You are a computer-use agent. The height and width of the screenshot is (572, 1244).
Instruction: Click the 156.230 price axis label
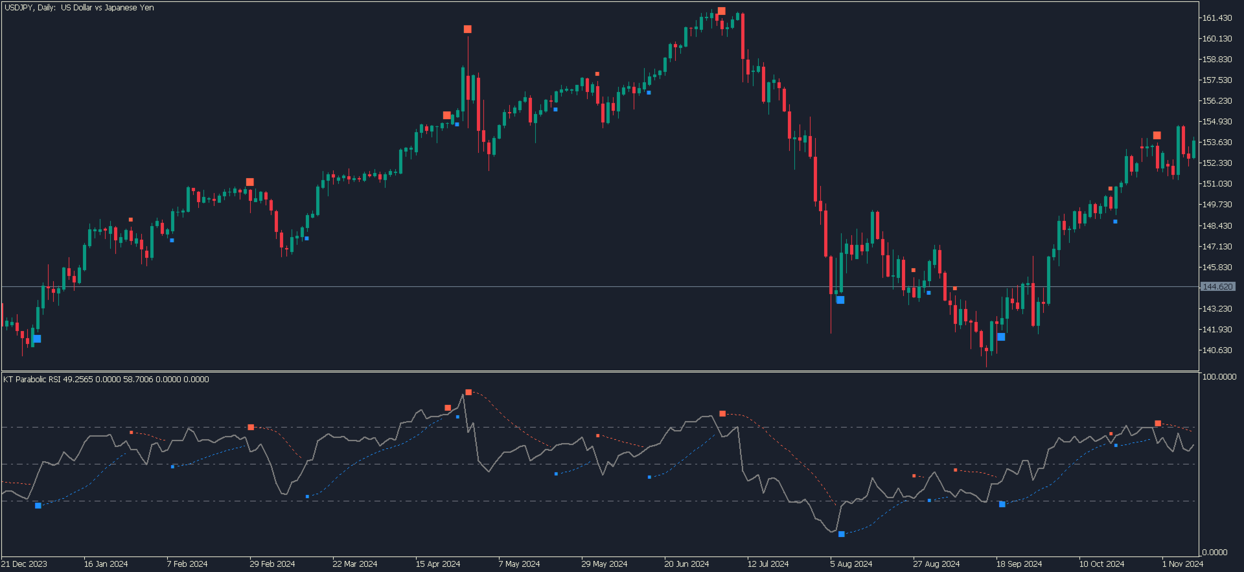point(1217,101)
